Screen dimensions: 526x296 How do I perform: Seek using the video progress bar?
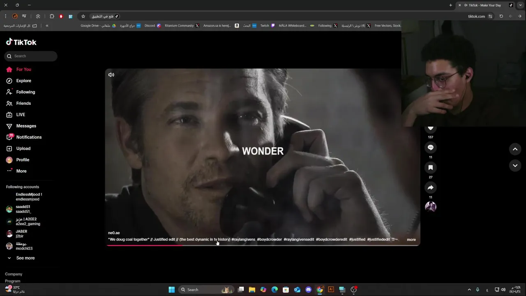[263, 245]
